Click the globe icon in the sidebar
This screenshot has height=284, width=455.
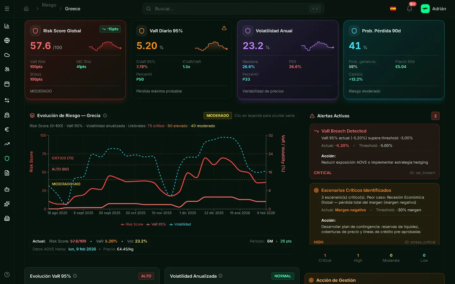(x=7, y=40)
